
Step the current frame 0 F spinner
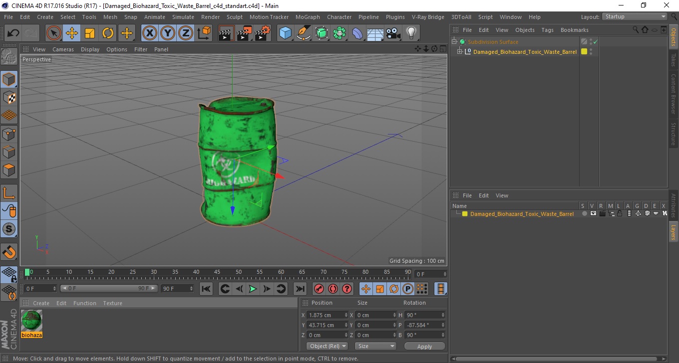[x=55, y=289]
